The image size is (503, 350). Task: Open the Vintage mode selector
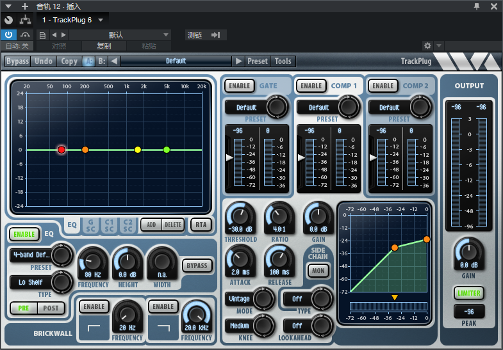239,299
